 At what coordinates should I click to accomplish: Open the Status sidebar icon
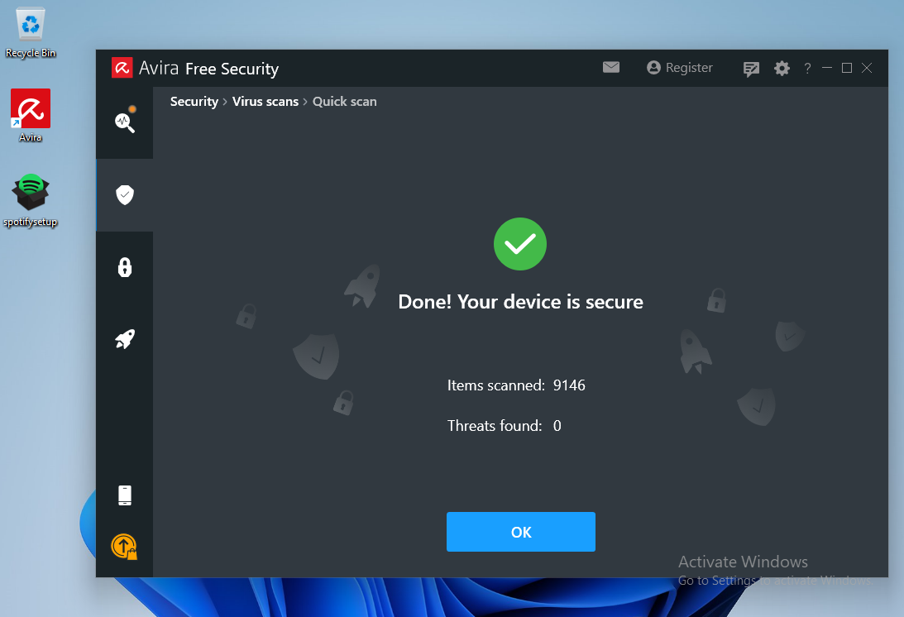tap(124, 122)
